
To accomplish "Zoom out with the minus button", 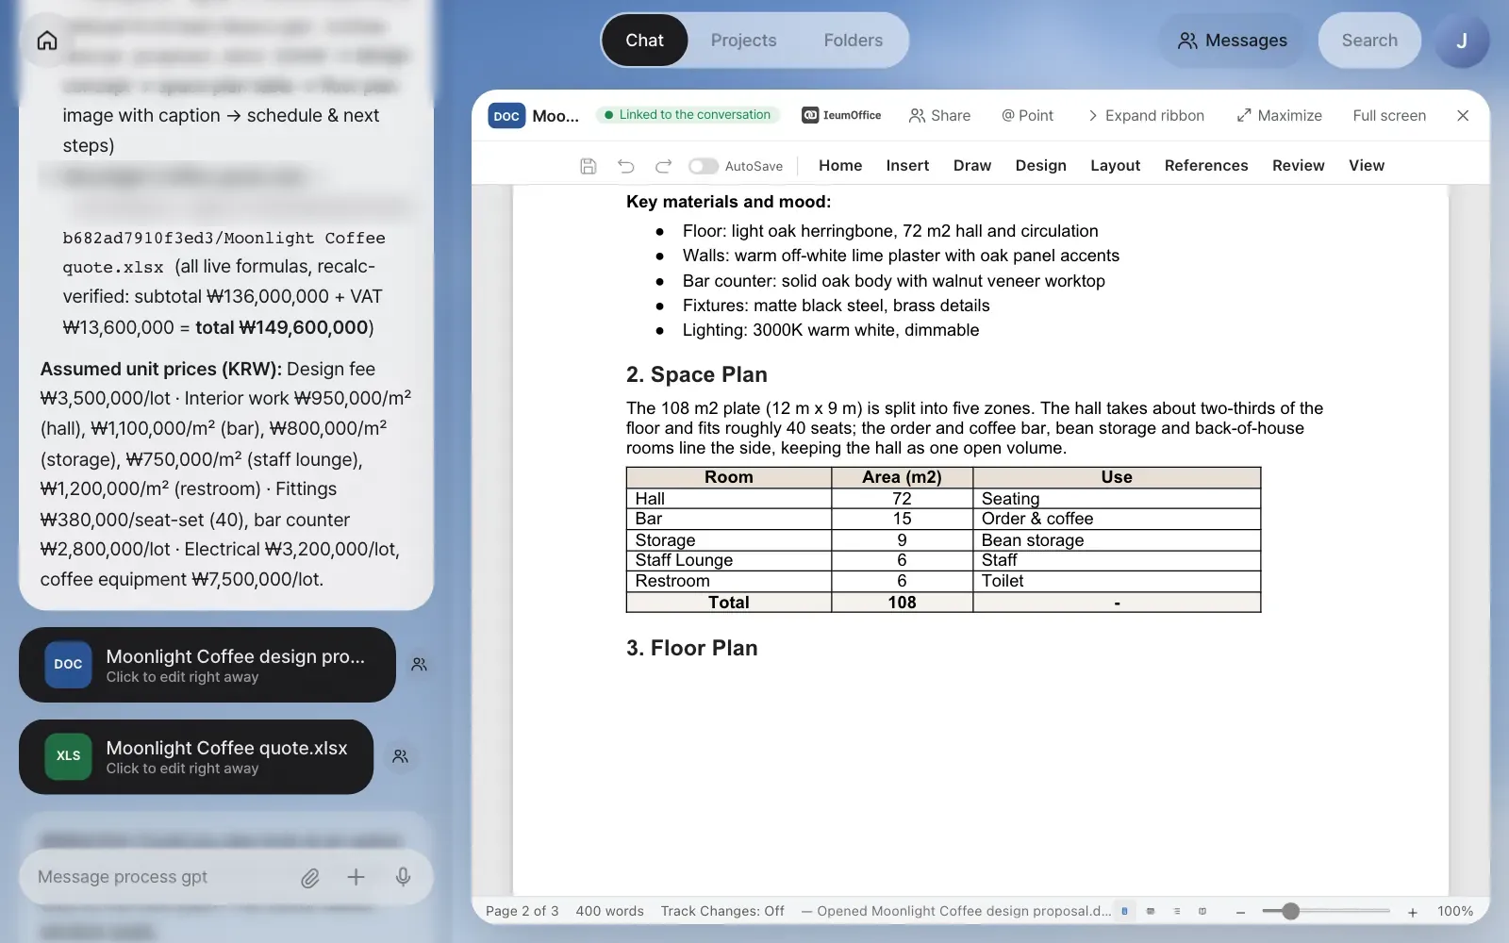I will pyautogui.click(x=1240, y=912).
